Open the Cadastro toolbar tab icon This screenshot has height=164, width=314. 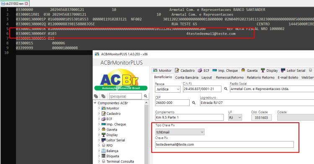(177, 70)
